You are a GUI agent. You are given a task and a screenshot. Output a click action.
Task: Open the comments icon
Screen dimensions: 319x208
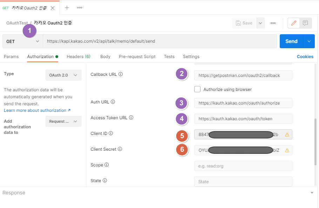305,23
